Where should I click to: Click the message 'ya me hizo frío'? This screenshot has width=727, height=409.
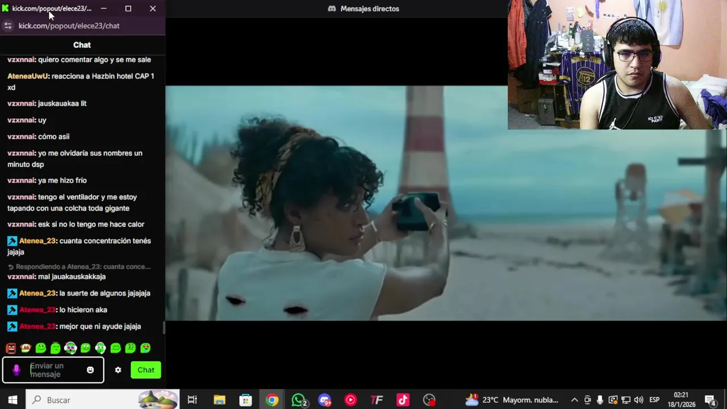(x=62, y=181)
